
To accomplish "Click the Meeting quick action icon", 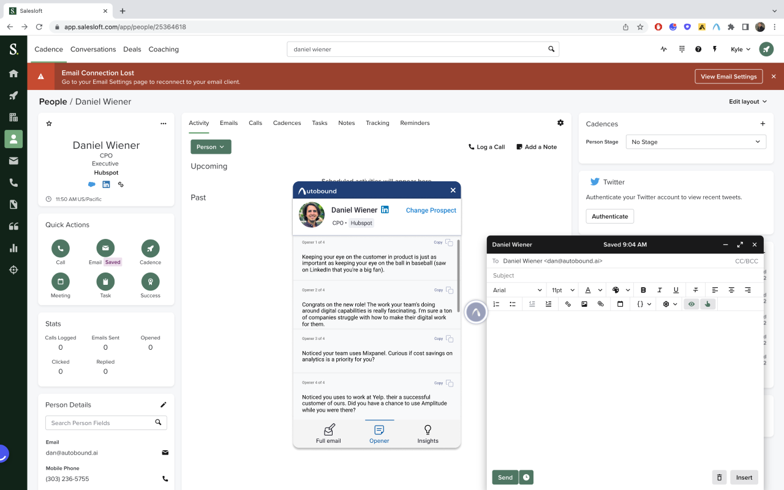I will (61, 282).
